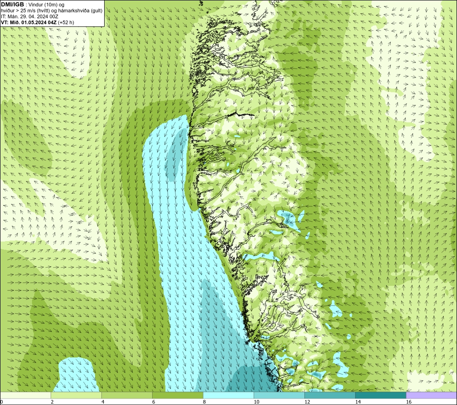Click the 12–14 m/s teal legend swatch
Viewport: 457px width, 405px height.
coord(330,395)
